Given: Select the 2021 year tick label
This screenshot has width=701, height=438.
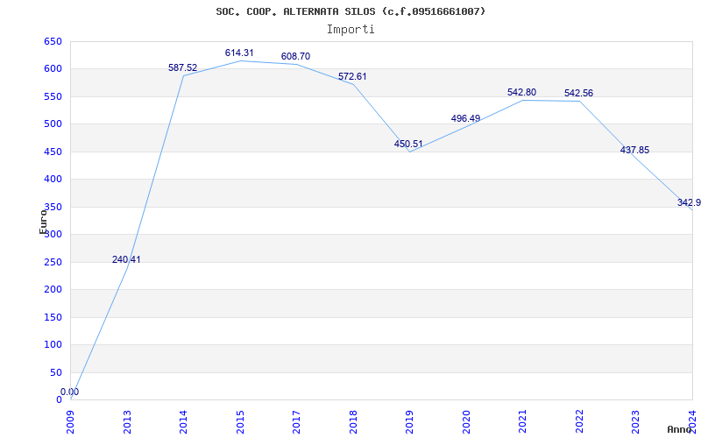Looking at the screenshot, I should [522, 422].
